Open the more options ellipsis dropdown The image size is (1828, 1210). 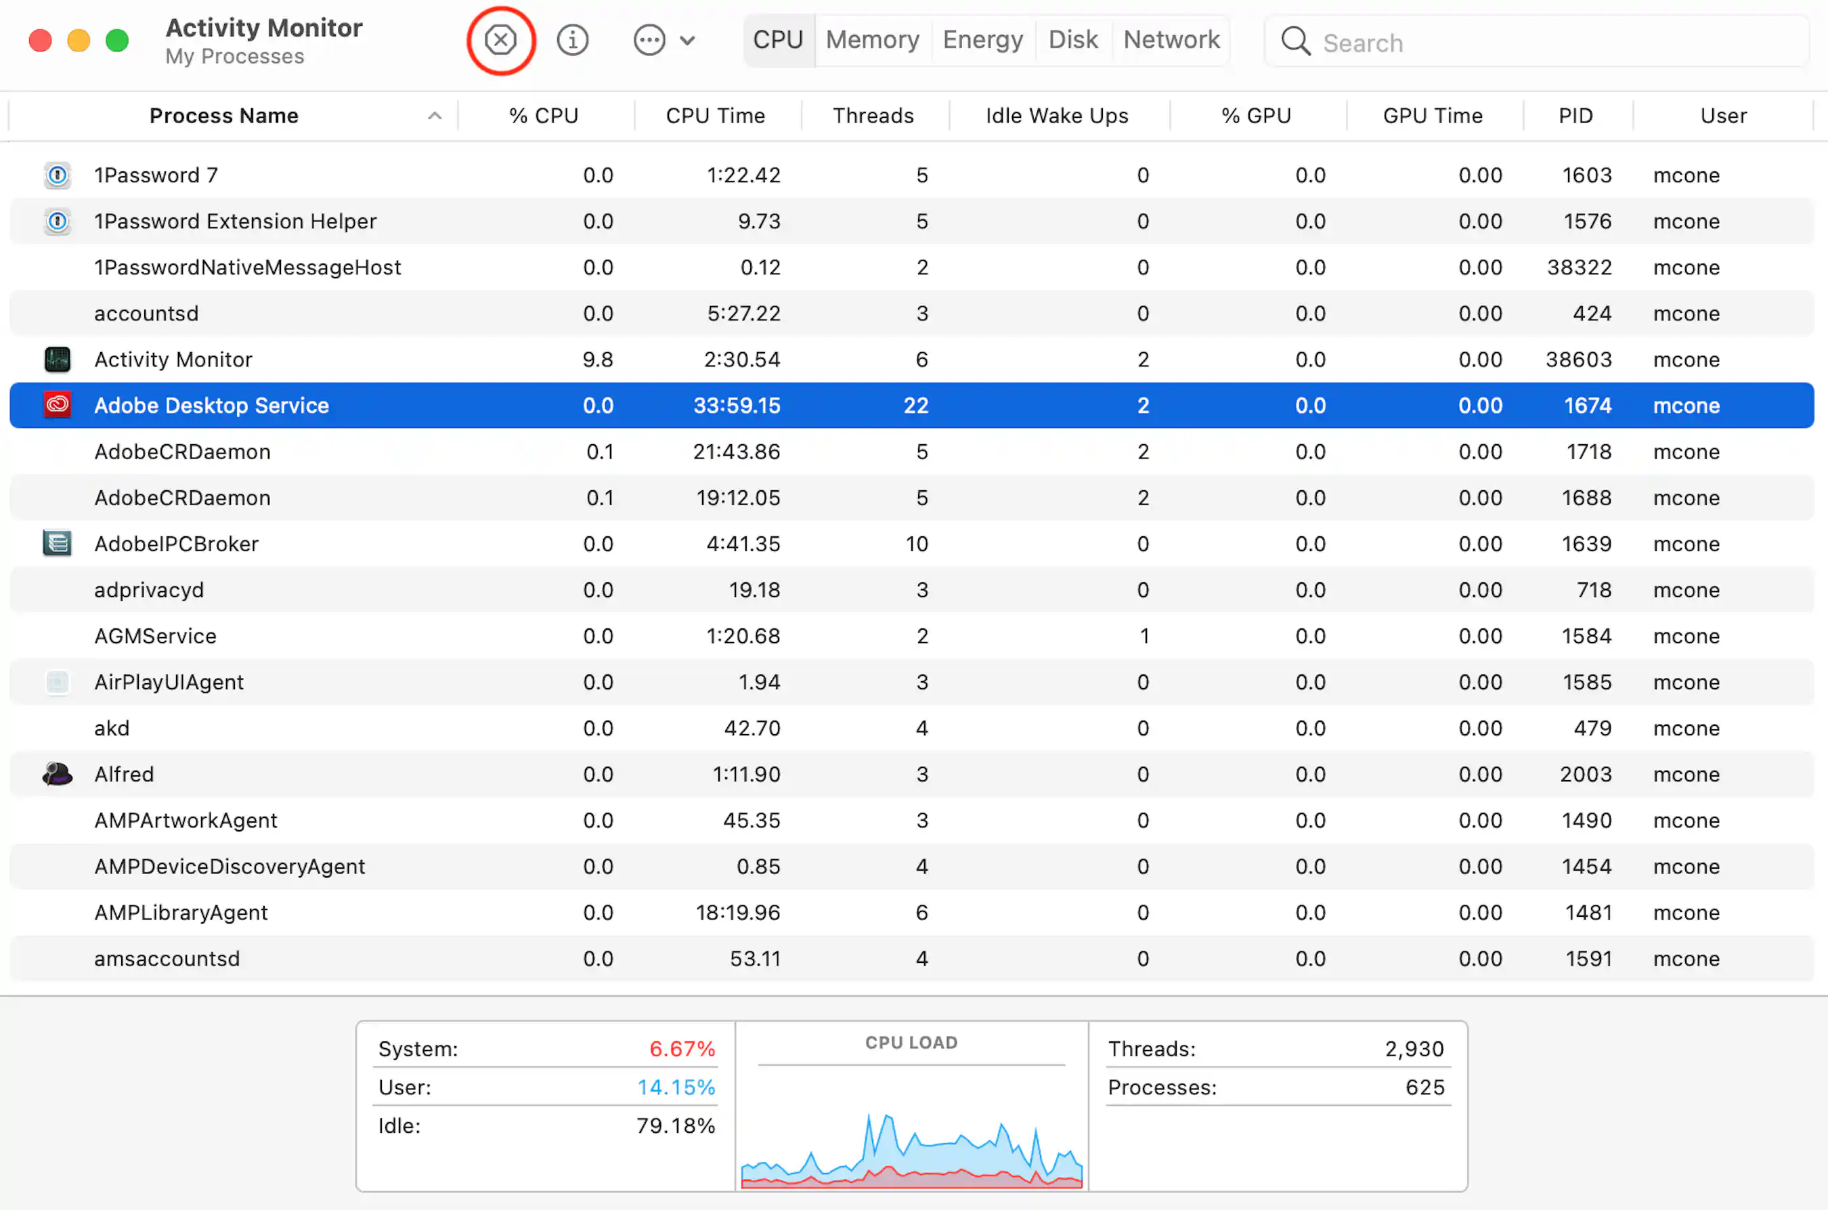662,39
